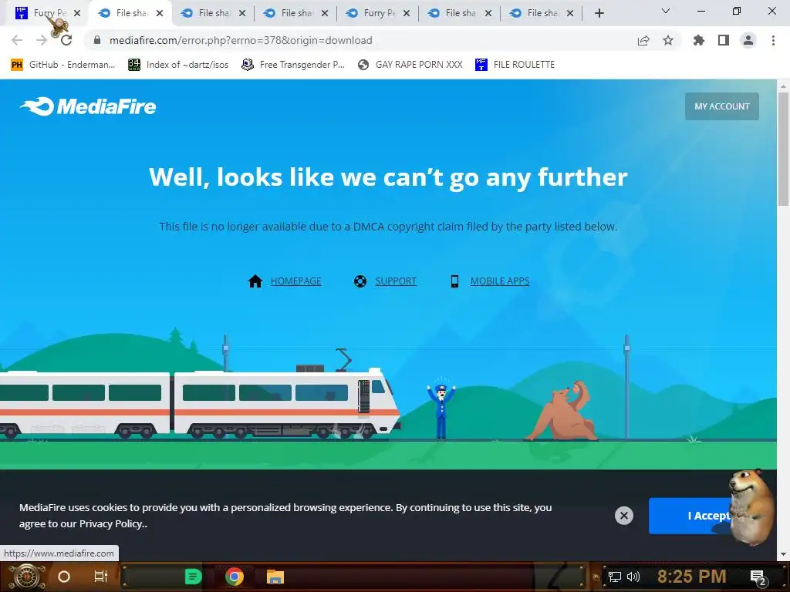Follow the HOMEPAGE link
This screenshot has height=592, width=790.
295,281
